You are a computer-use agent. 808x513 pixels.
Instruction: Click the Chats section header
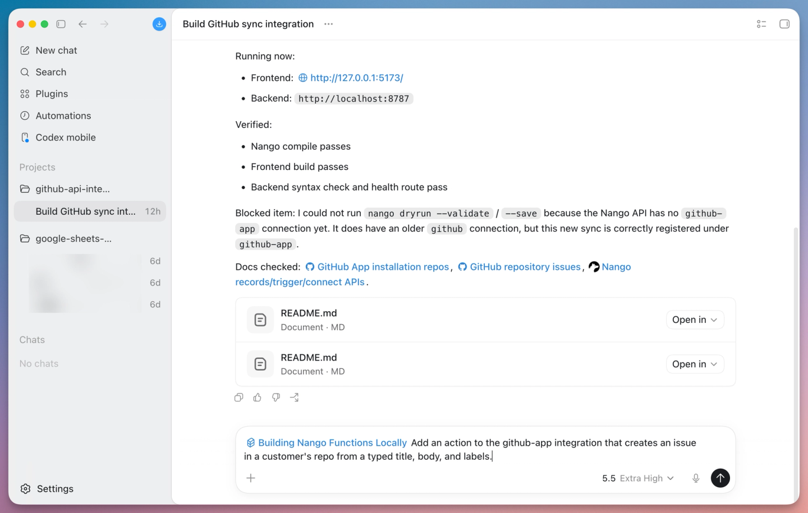pyautogui.click(x=32, y=340)
